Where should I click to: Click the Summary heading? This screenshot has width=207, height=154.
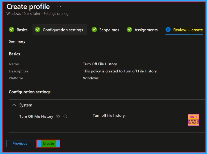(17, 41)
